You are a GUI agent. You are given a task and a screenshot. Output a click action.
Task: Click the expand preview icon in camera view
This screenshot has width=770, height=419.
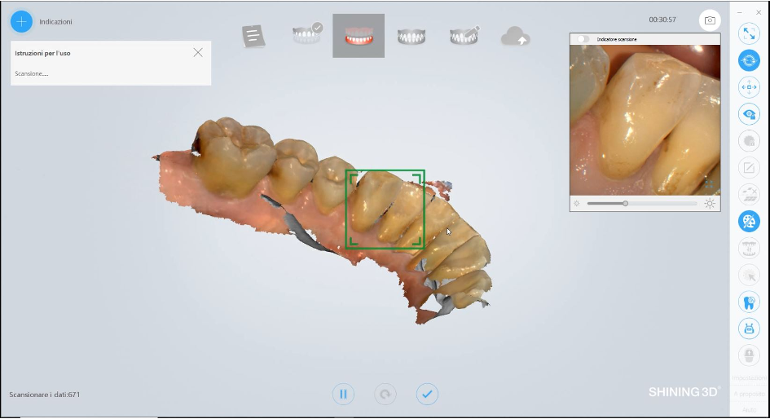click(709, 184)
